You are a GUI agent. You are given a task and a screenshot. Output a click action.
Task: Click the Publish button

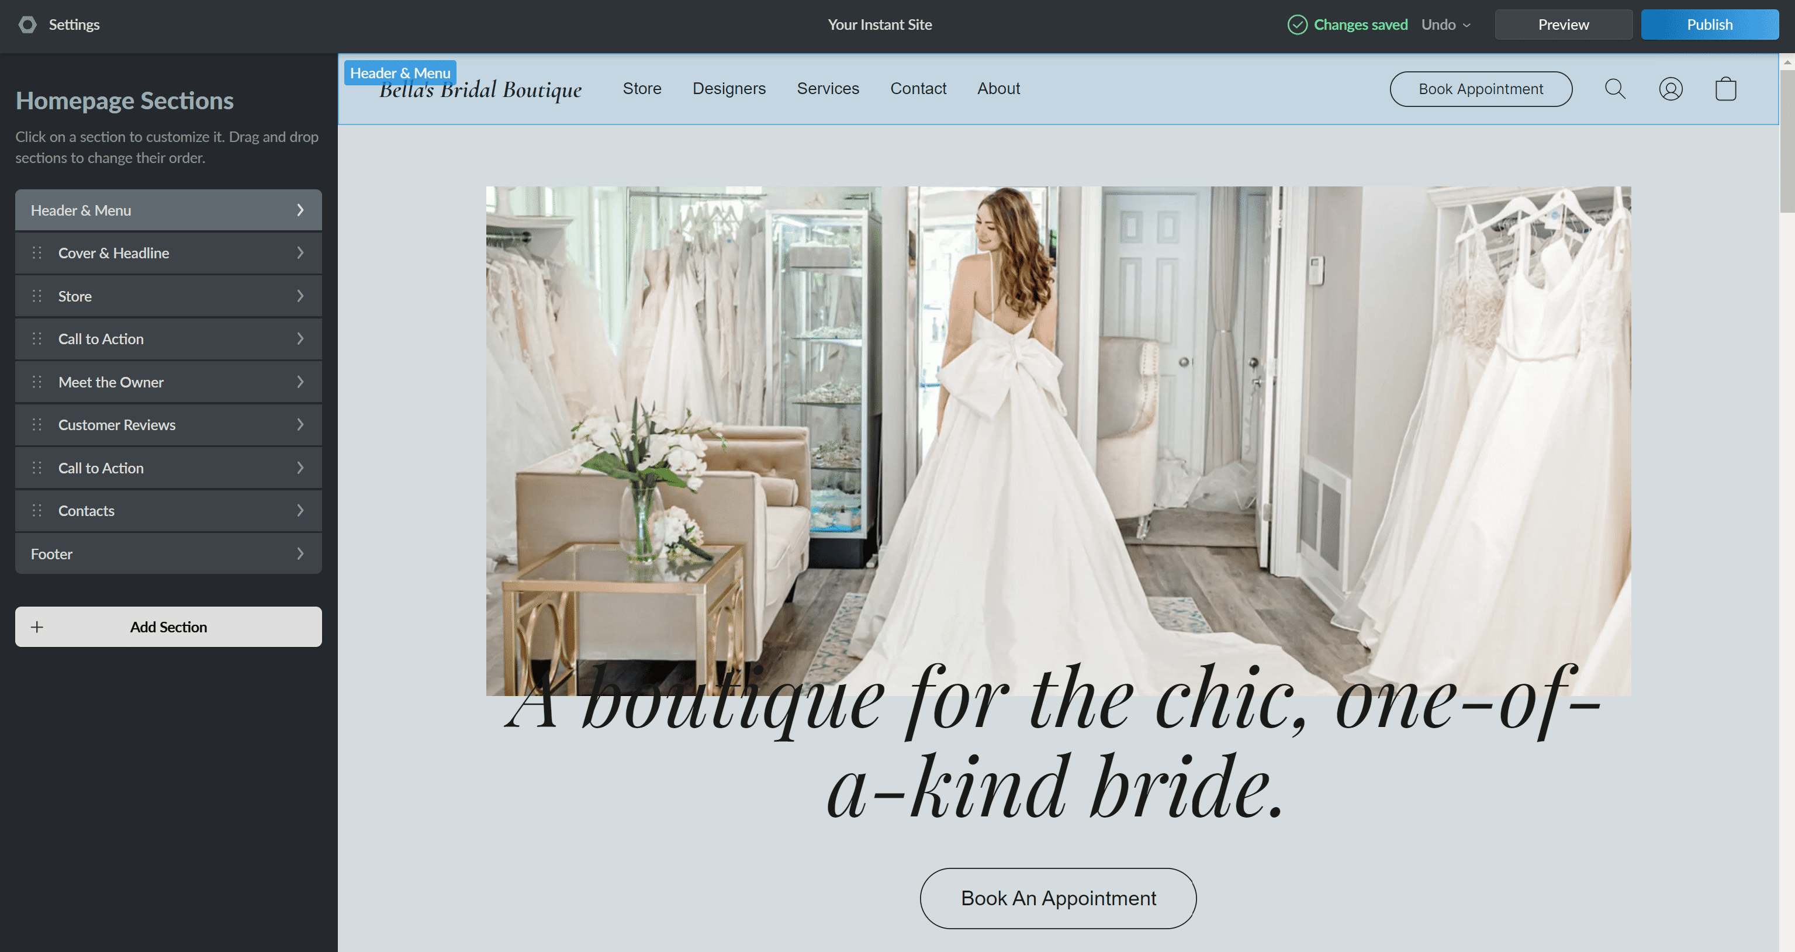click(x=1710, y=24)
